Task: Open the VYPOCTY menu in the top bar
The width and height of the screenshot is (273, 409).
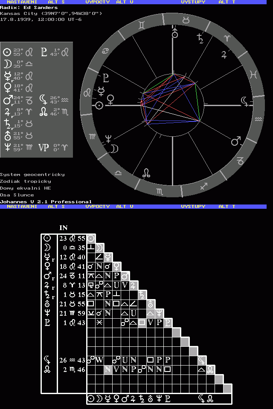Action: [98, 2]
